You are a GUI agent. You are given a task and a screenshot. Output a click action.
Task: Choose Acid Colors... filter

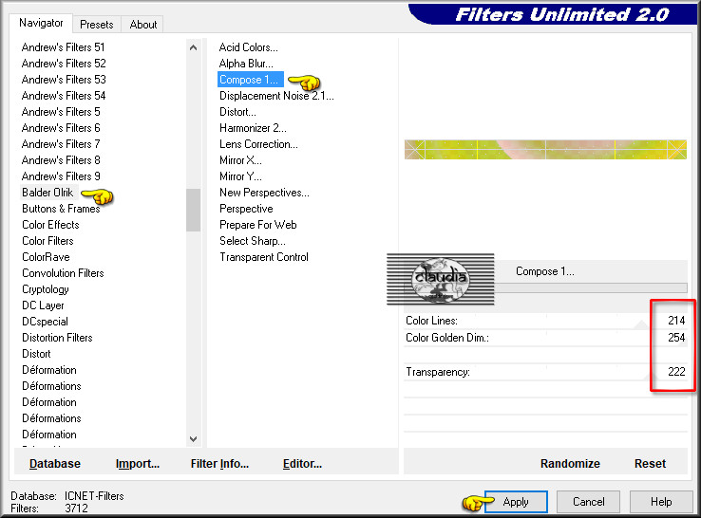pyautogui.click(x=249, y=47)
